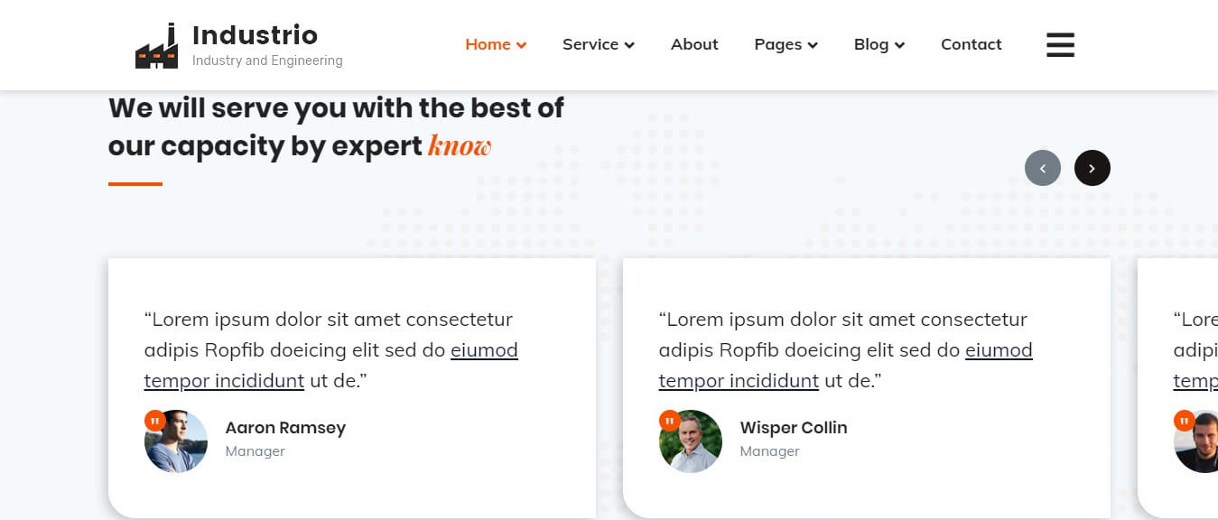Click quote badge on Wisper Collin's photo

[x=669, y=421]
